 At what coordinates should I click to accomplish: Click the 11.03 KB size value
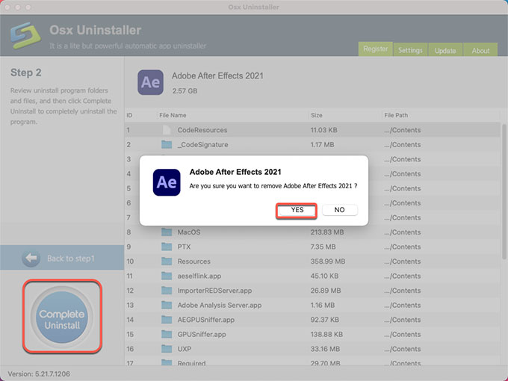pyautogui.click(x=323, y=130)
